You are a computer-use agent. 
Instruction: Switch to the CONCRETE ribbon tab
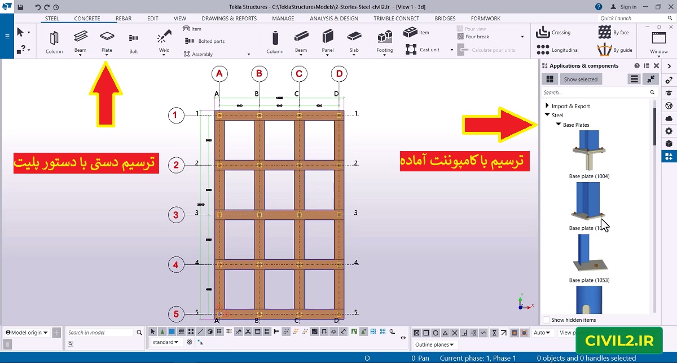87,18
